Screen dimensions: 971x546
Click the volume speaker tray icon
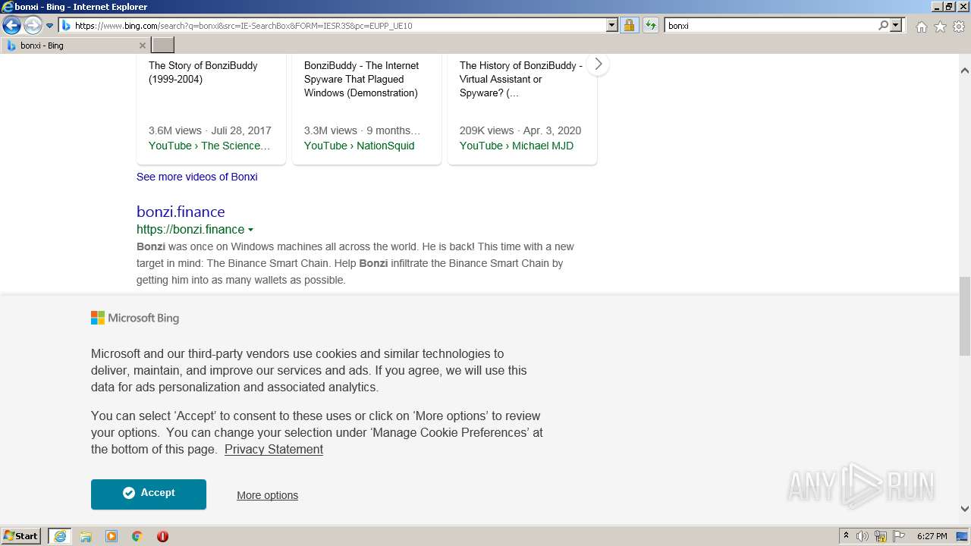(x=863, y=536)
